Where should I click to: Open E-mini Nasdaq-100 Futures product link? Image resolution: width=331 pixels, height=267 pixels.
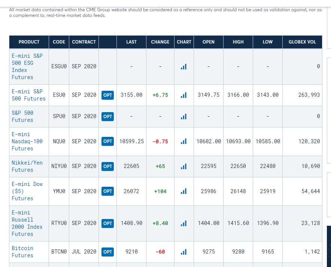tap(27, 141)
